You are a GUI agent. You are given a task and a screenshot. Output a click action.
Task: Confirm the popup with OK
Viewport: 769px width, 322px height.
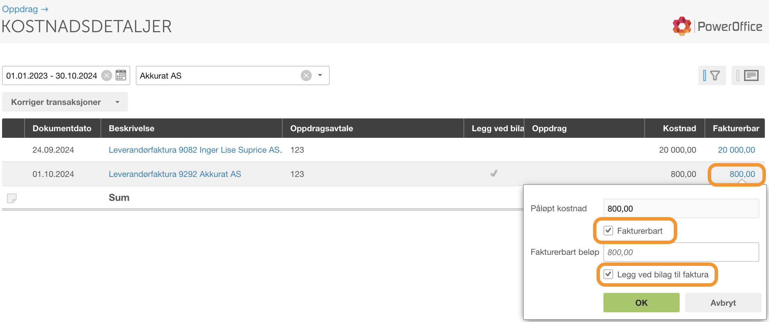tap(641, 303)
